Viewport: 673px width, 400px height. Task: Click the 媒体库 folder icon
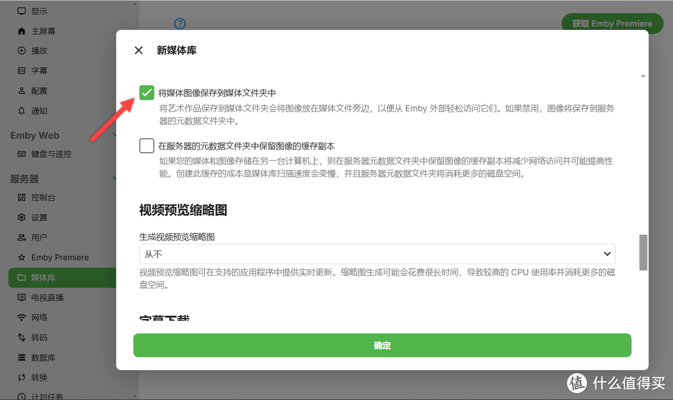tap(21, 278)
